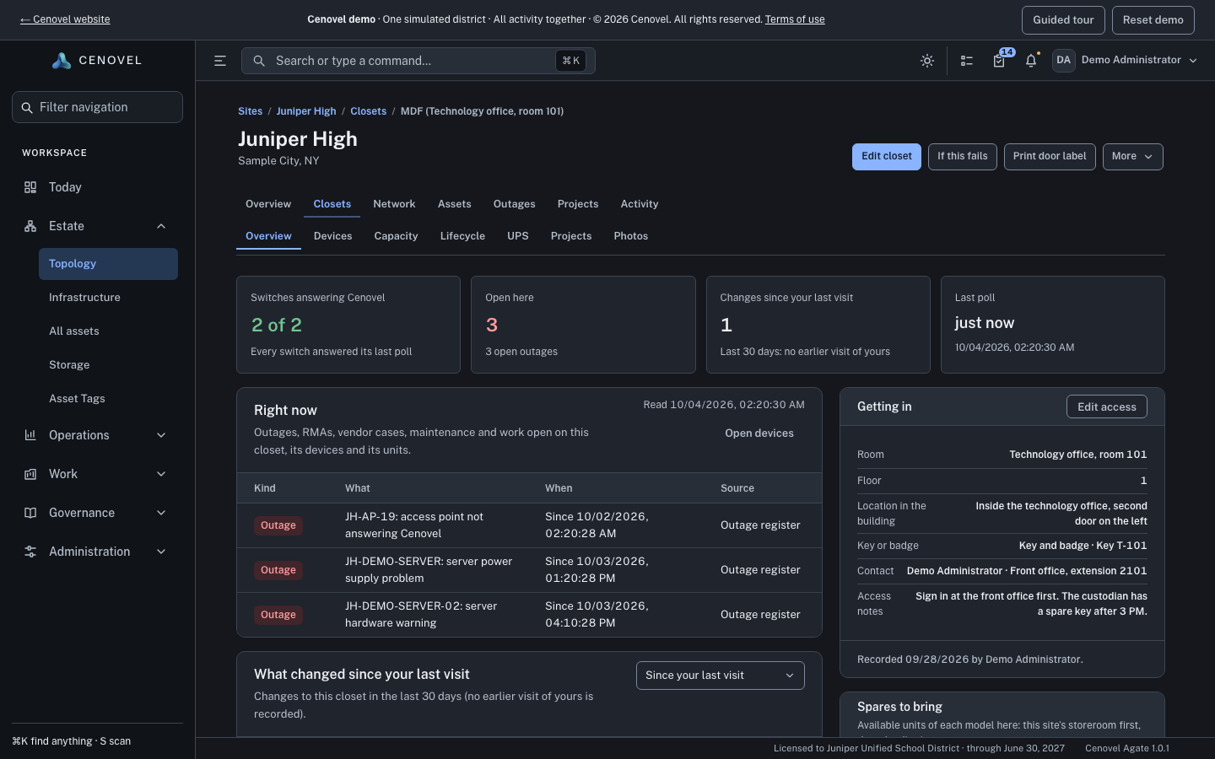Click the Reset demo button
1215x759 pixels.
tap(1153, 20)
